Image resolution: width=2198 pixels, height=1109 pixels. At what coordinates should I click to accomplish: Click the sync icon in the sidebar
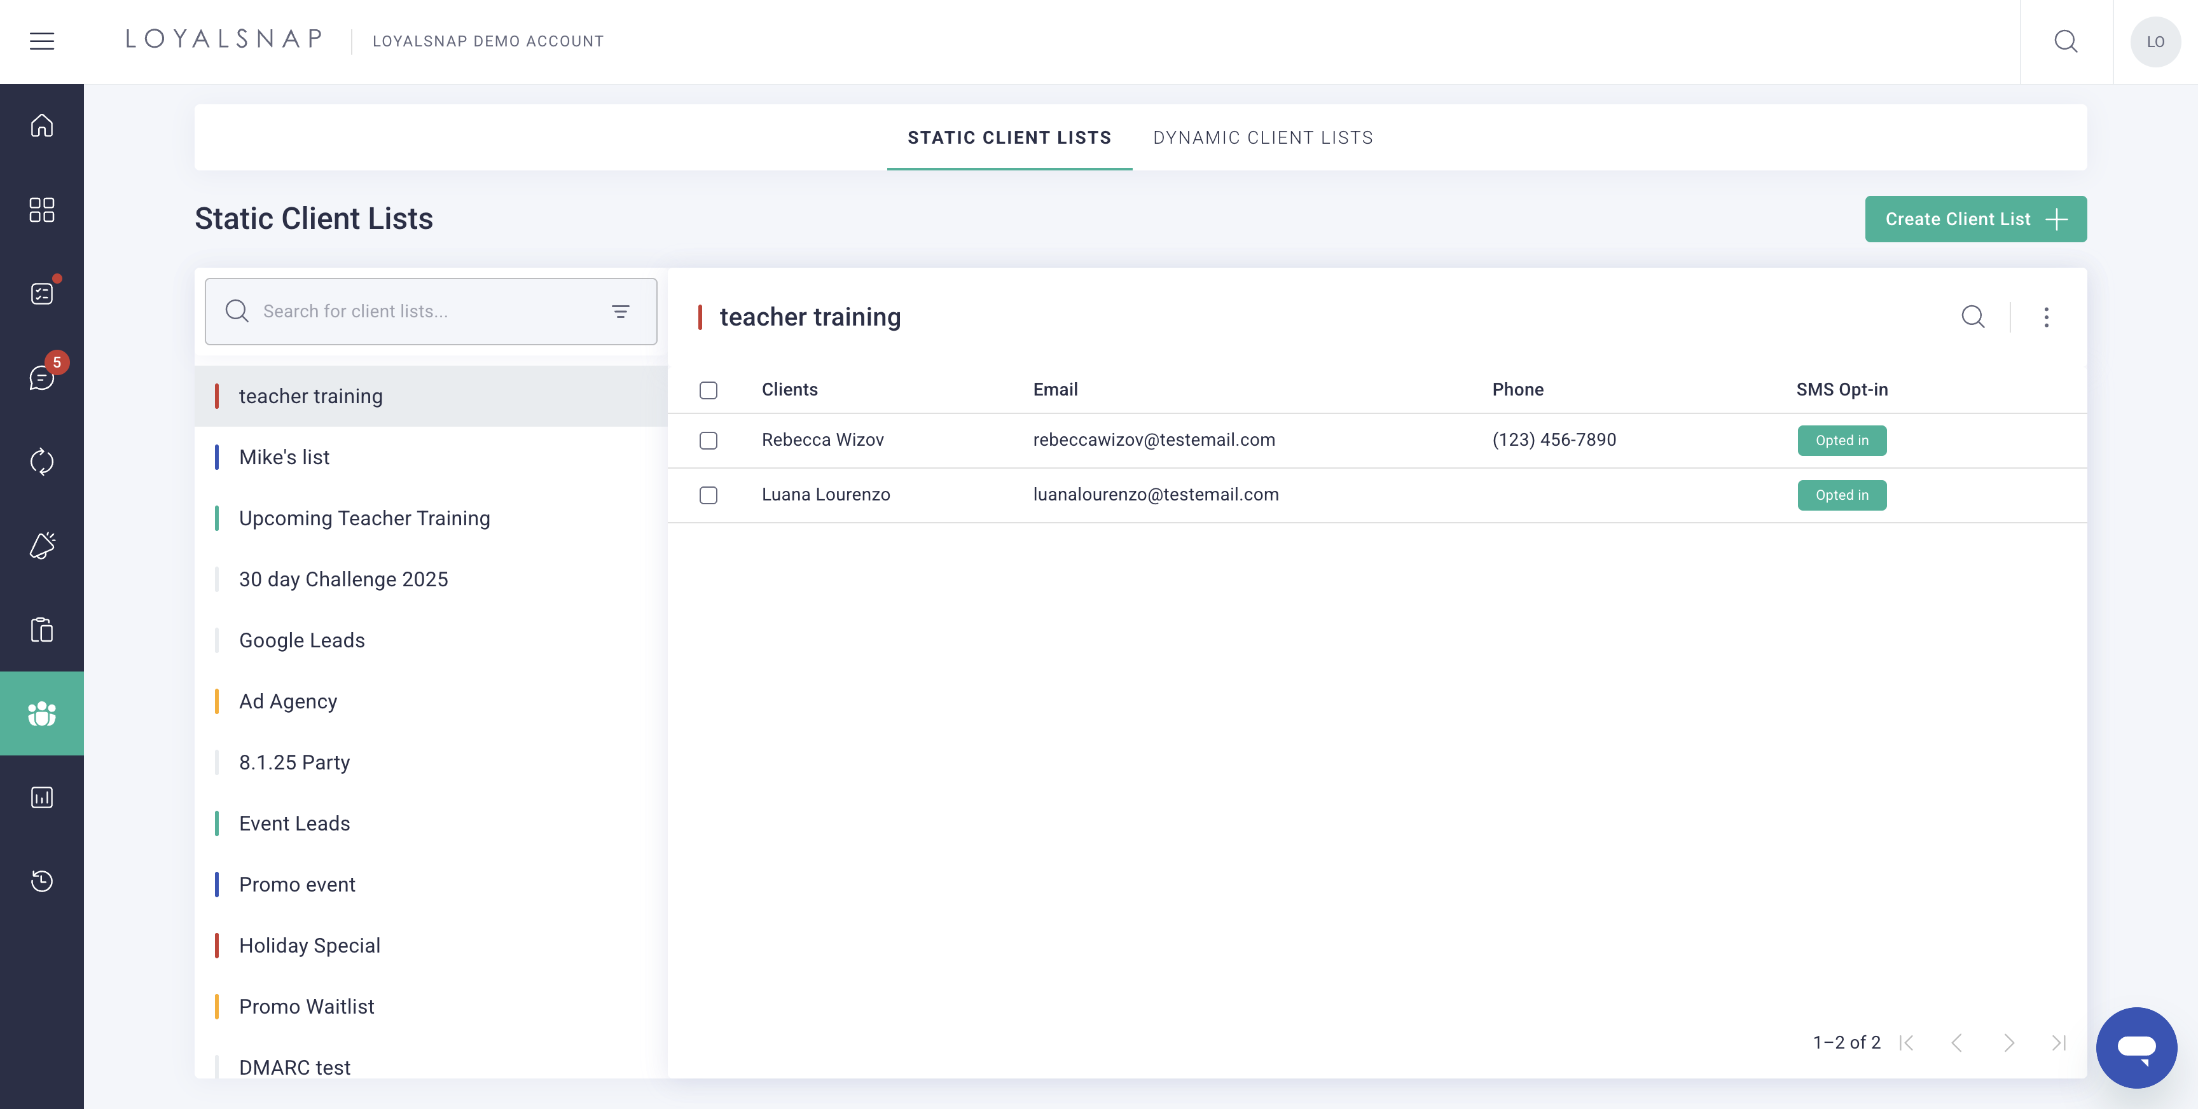[x=42, y=462]
